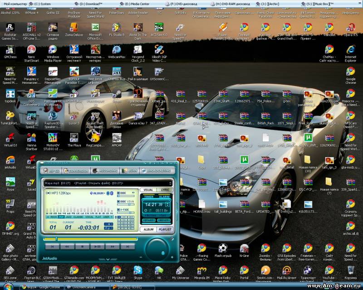The height and width of the screenshot is (290, 363).
Task: Seek in the yellow playback progress bar
Action: click(x=90, y=239)
